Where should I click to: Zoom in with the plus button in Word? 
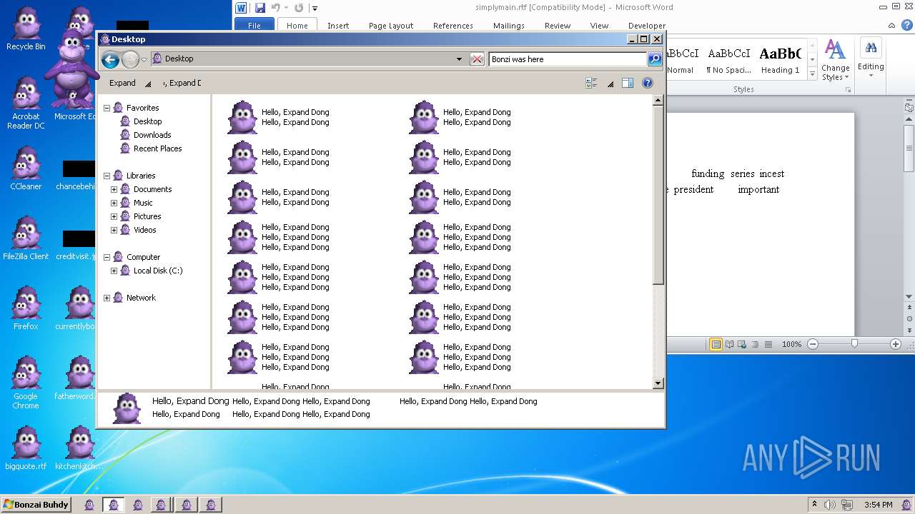point(896,344)
